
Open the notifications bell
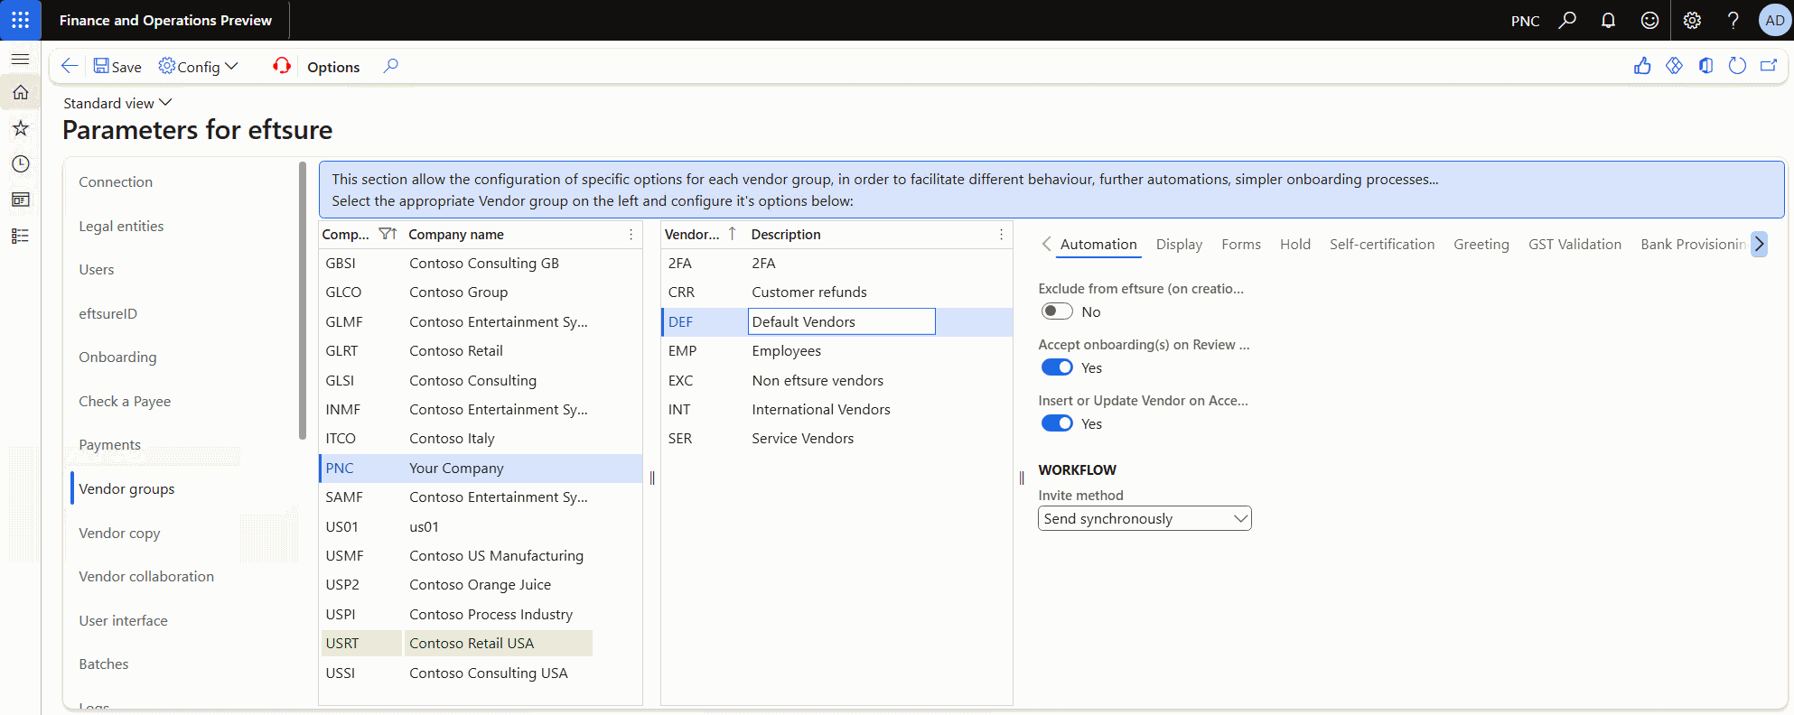tap(1608, 20)
